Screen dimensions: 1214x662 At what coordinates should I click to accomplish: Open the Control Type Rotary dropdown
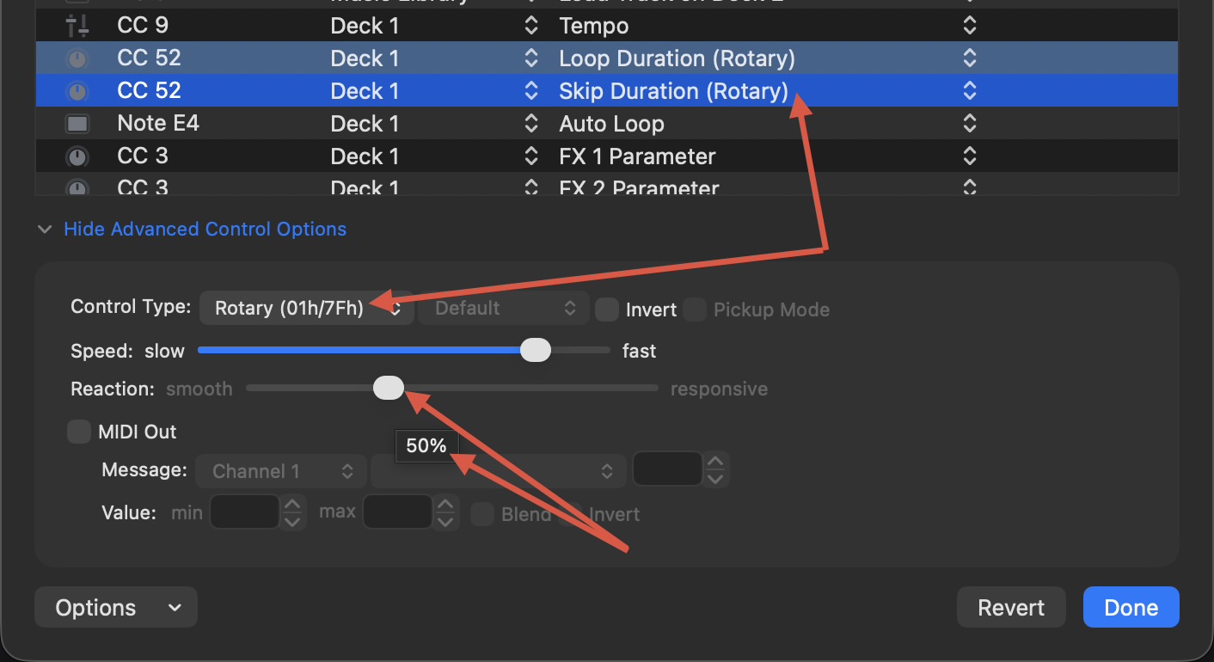click(305, 309)
